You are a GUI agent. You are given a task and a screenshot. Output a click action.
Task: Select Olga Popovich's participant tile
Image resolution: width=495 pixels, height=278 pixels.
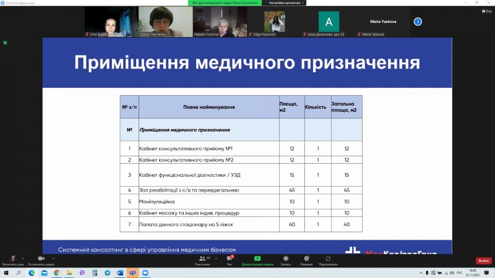(274, 22)
